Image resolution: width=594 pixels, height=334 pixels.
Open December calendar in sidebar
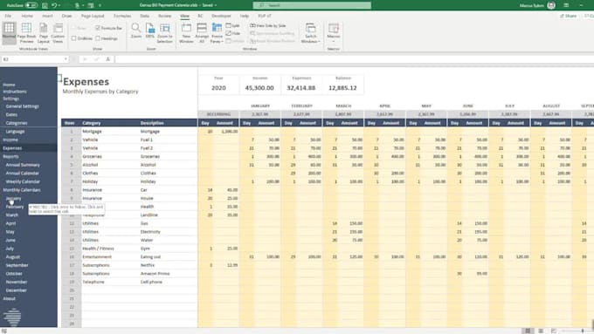17,290
